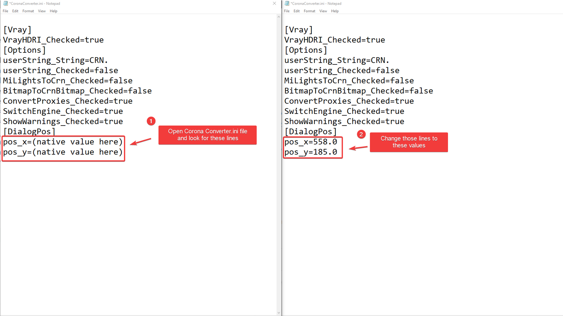The height and width of the screenshot is (316, 563).
Task: Open Edit menu in left Notepad window
Action: point(15,11)
